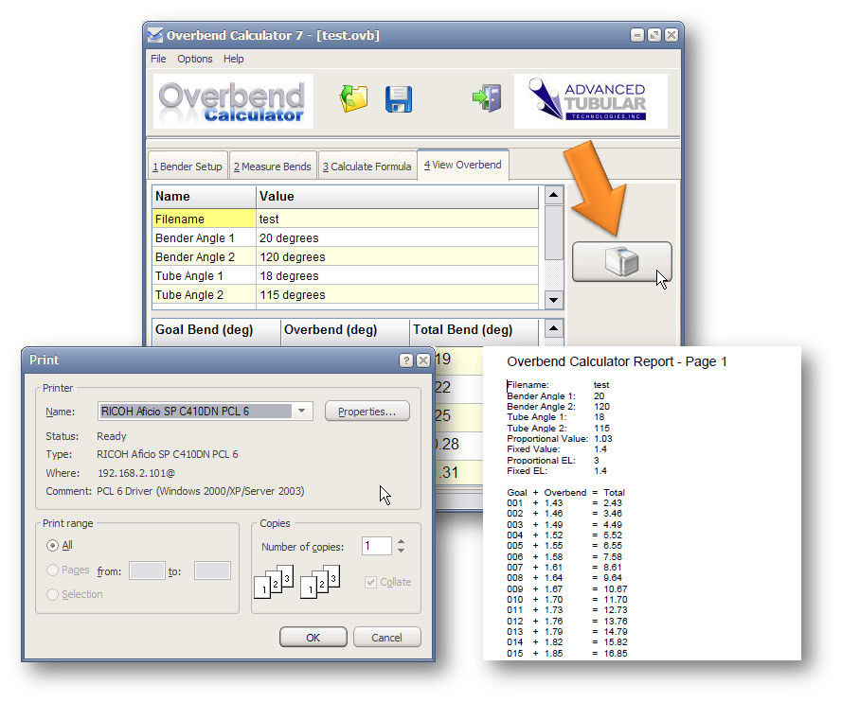Open the Options menu
This screenshot has width=841, height=702.
click(195, 59)
